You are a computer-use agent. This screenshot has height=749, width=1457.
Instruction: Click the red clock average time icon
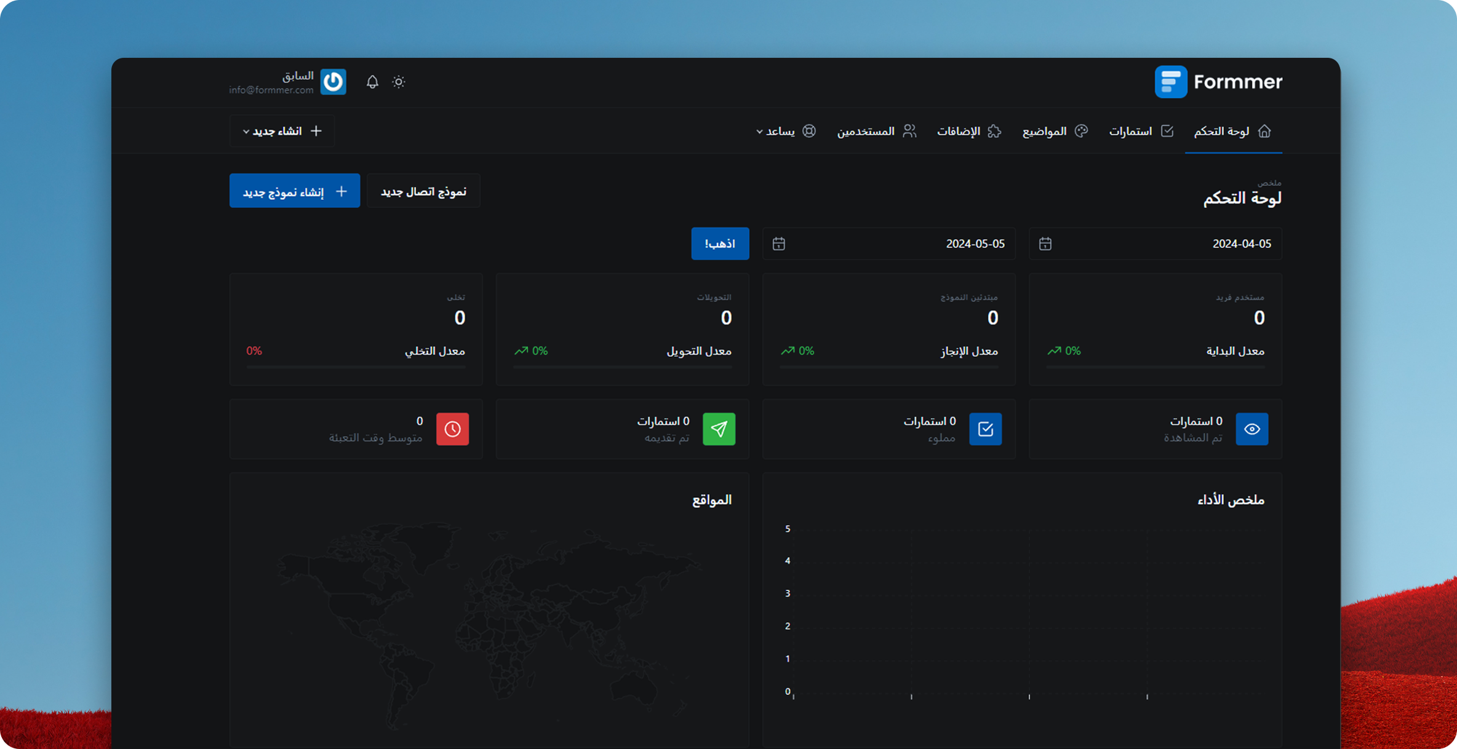pos(452,429)
